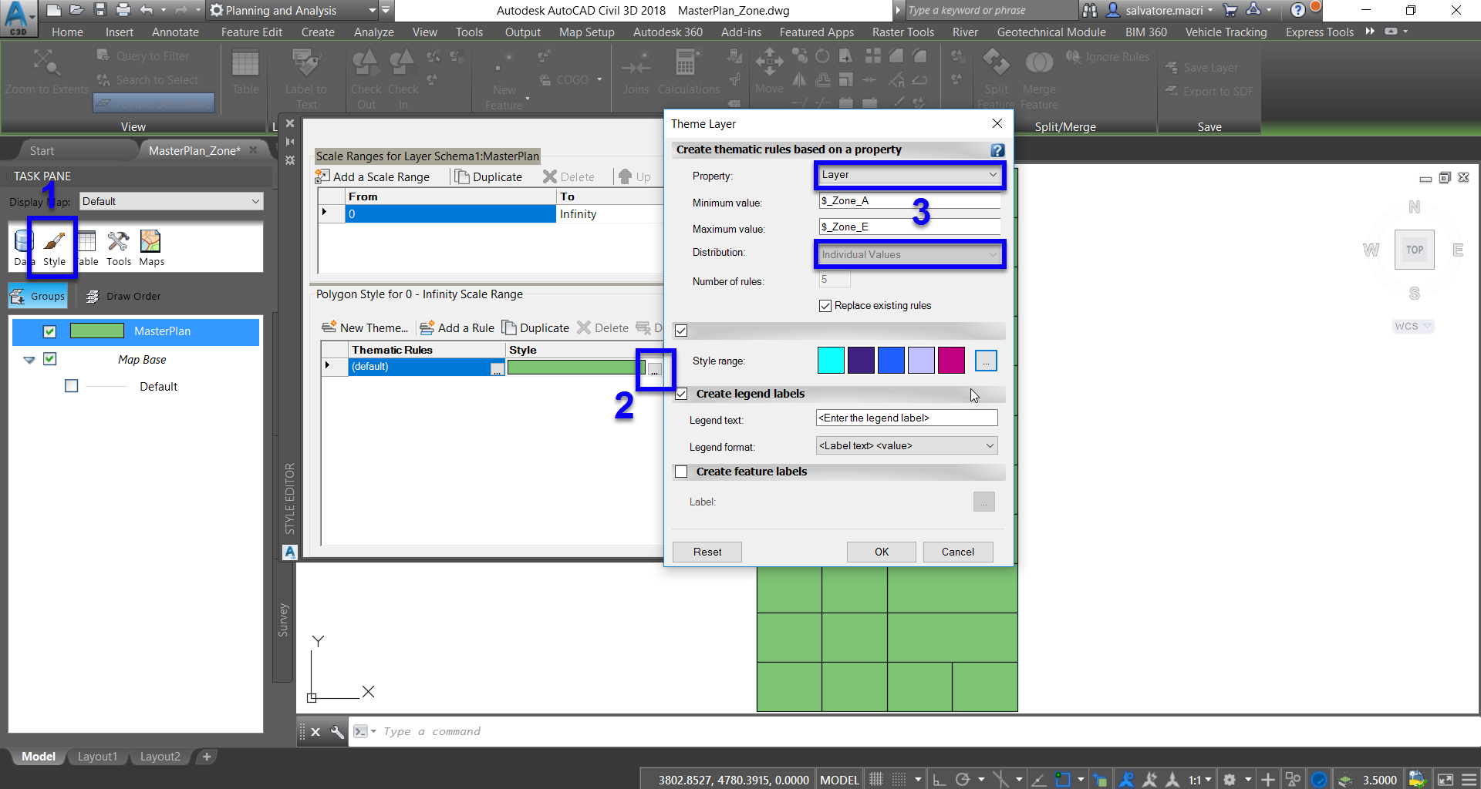Open the Analyze ribbon tab
This screenshot has width=1481, height=789.
(x=373, y=32)
